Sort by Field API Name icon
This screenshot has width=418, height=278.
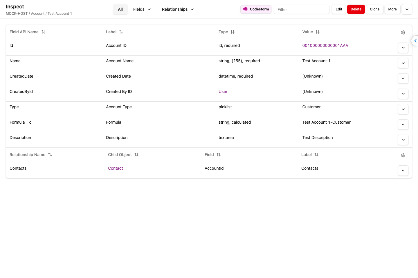[43, 32]
